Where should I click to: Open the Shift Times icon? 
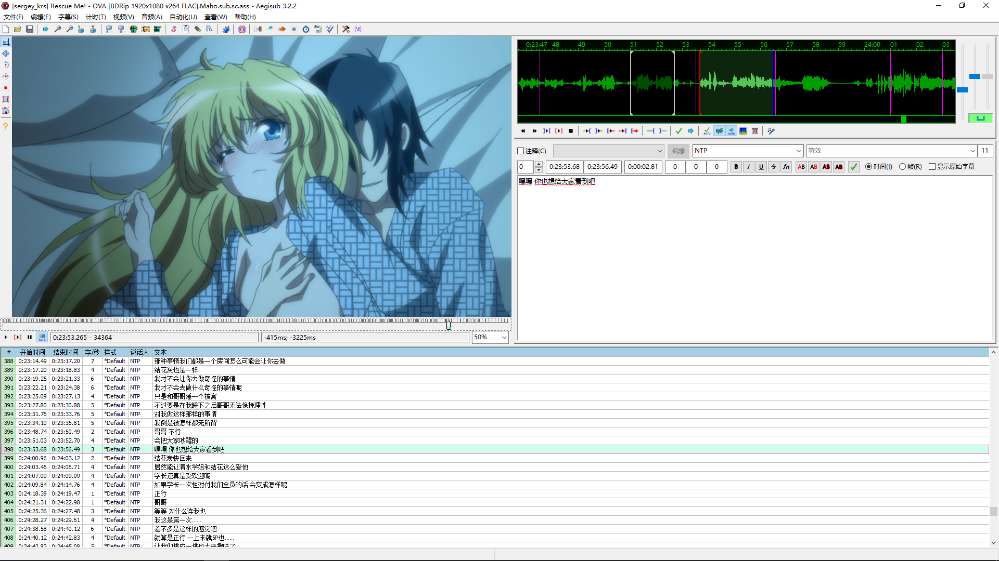click(259, 29)
